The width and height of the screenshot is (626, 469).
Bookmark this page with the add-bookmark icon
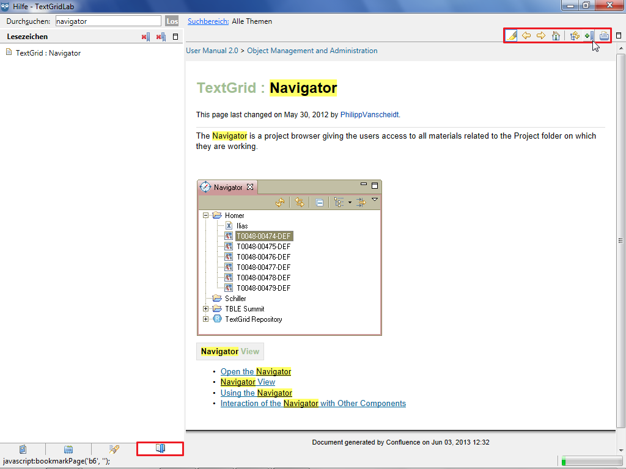click(x=589, y=36)
